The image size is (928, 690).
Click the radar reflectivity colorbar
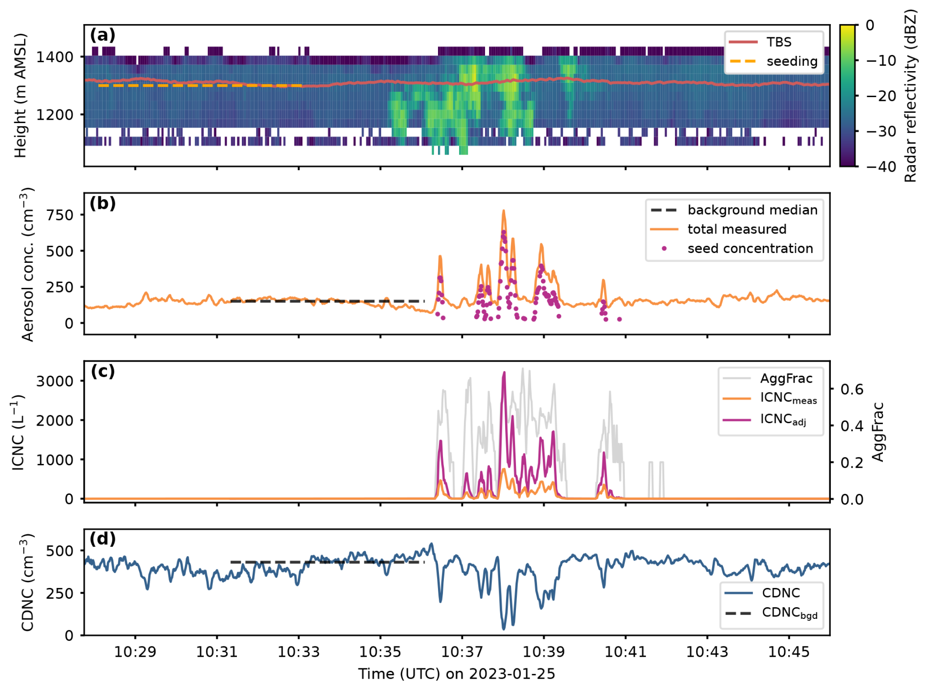(847, 96)
